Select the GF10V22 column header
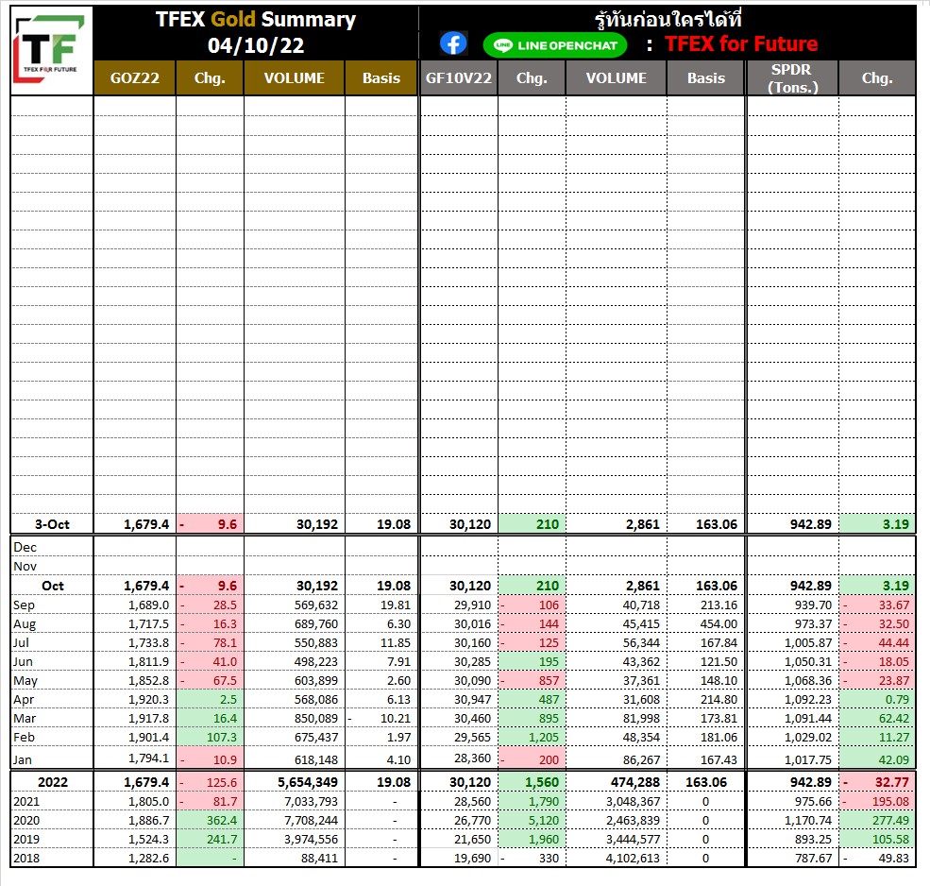 point(459,77)
